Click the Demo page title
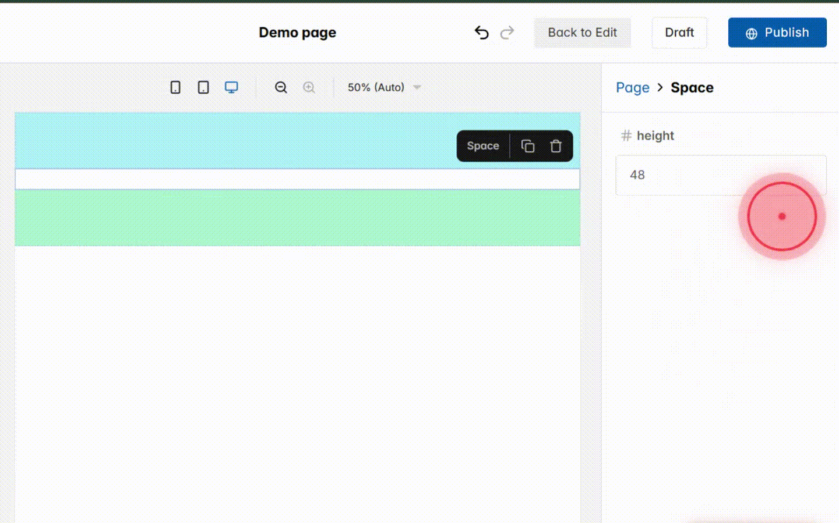The height and width of the screenshot is (523, 839). 297,33
